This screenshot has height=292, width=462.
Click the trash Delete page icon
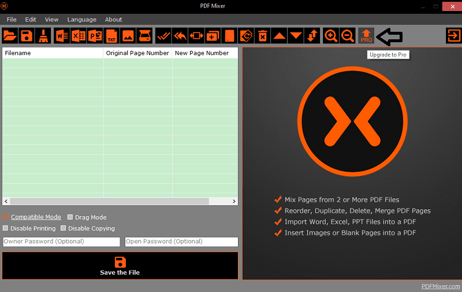click(263, 36)
